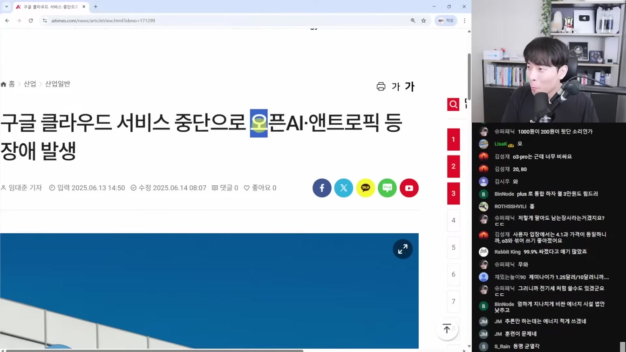Open Chrome three-dot menu

pos(464,20)
